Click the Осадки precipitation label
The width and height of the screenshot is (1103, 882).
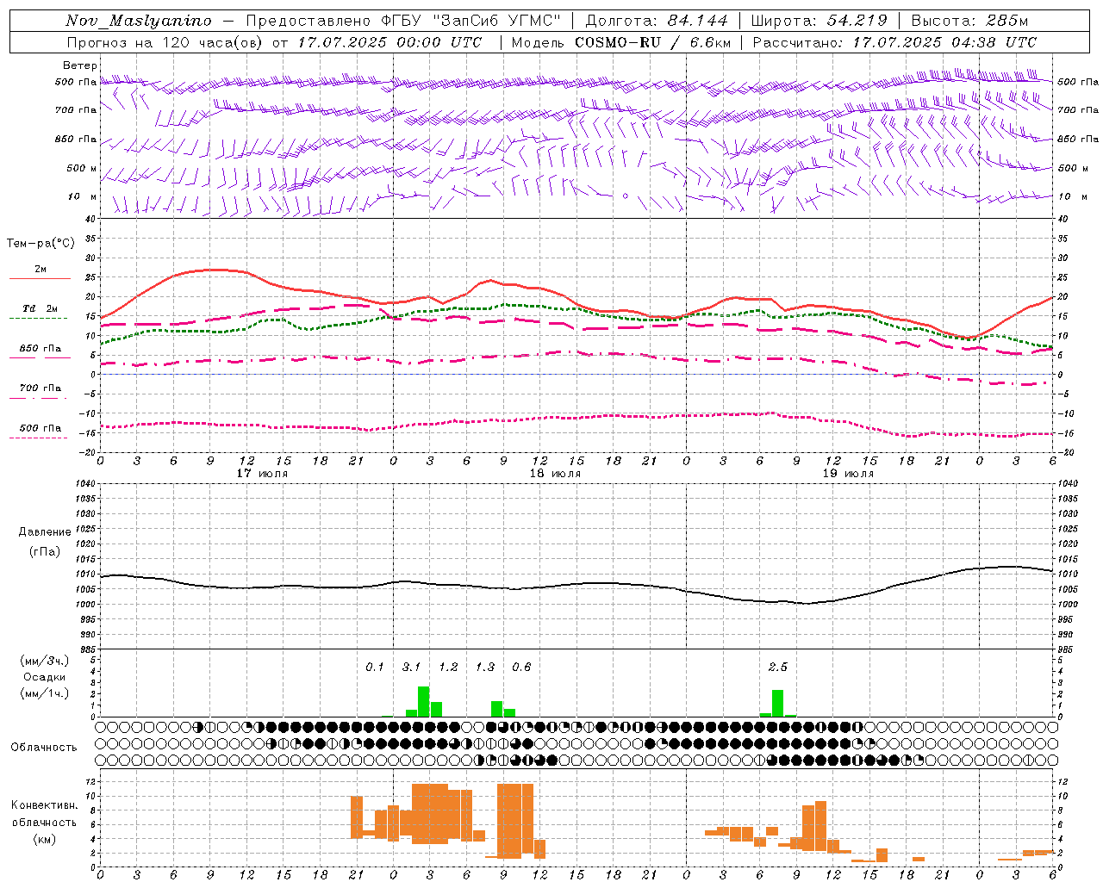click(44, 677)
